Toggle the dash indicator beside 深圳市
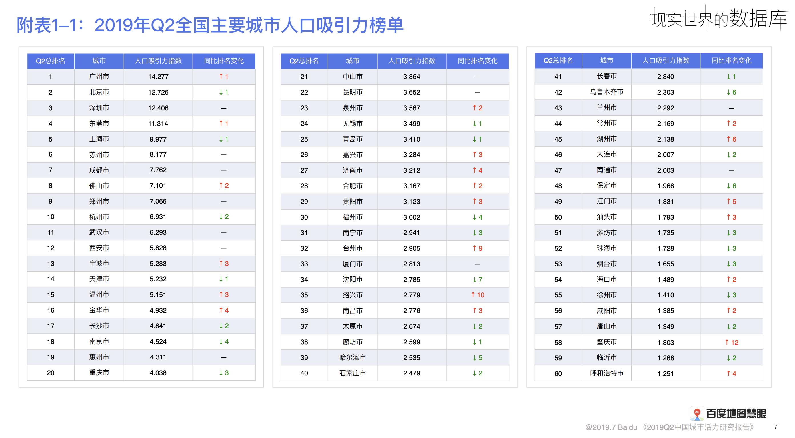 pos(224,108)
